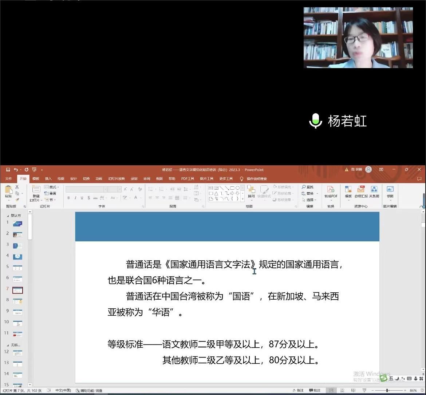Click the Paste icon in clipboard group
Viewport: 426px width, 395px height.
8,189
